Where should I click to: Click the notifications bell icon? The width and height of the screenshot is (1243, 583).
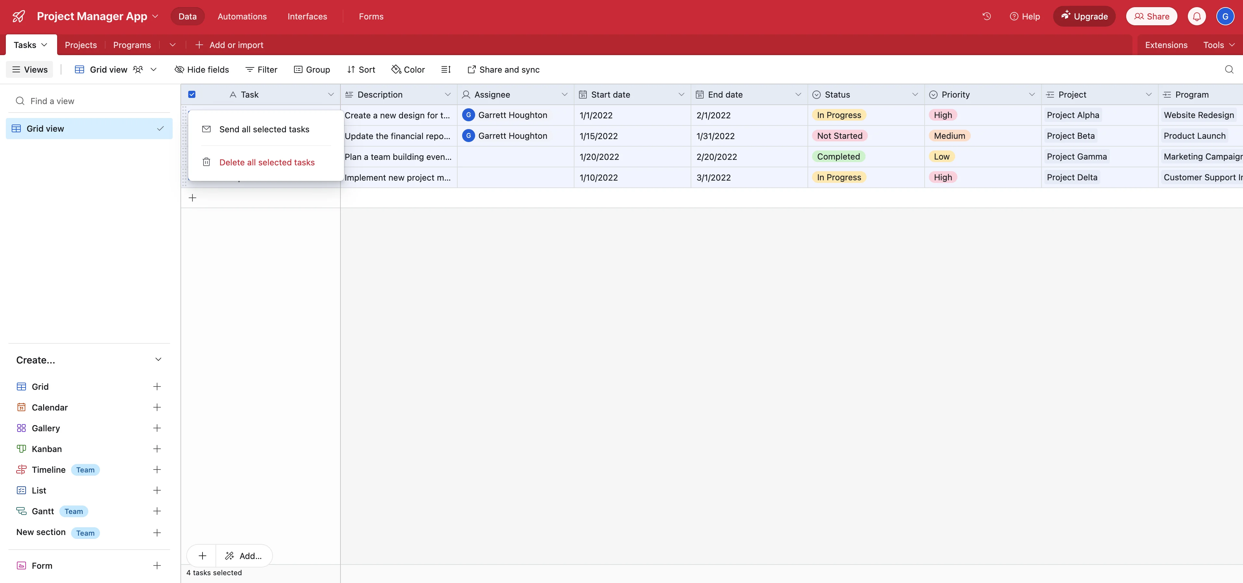point(1196,17)
